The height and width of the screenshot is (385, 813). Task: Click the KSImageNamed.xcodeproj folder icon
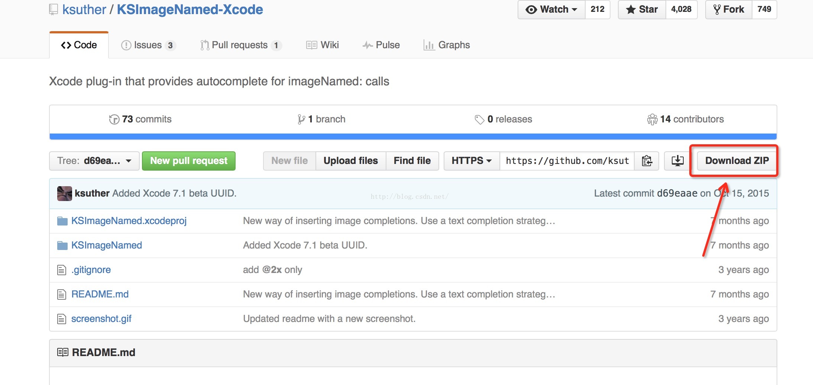pos(62,221)
